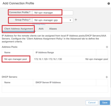Viewport: 111px width, 106px height.
Task: Focus the Connection Profile name field
Action: point(53,13)
